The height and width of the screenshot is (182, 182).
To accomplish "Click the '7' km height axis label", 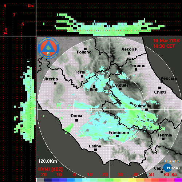I will (x=14, y=15).
